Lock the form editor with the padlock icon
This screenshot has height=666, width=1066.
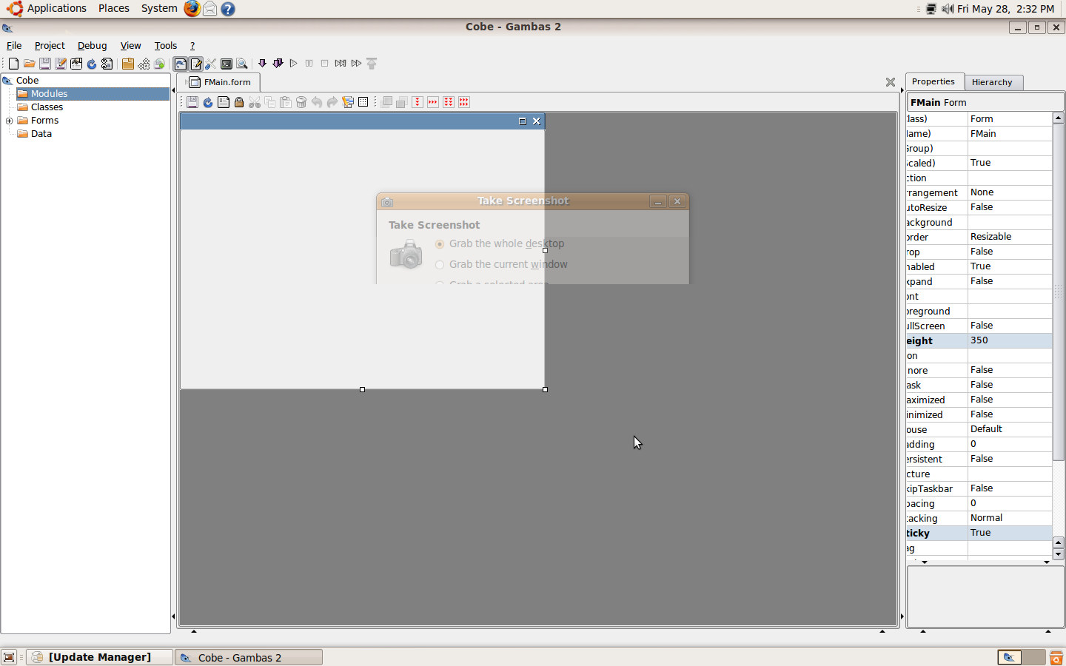[238, 102]
